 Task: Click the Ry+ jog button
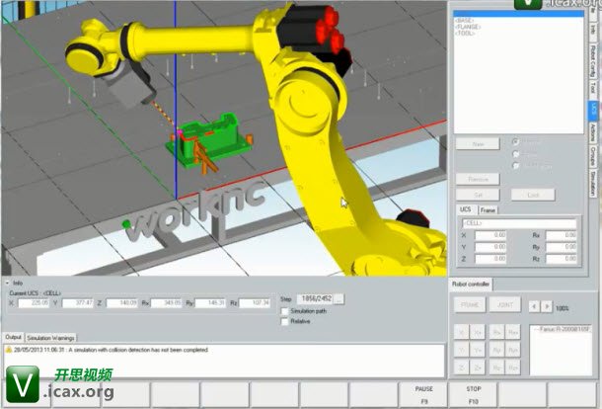(x=513, y=350)
